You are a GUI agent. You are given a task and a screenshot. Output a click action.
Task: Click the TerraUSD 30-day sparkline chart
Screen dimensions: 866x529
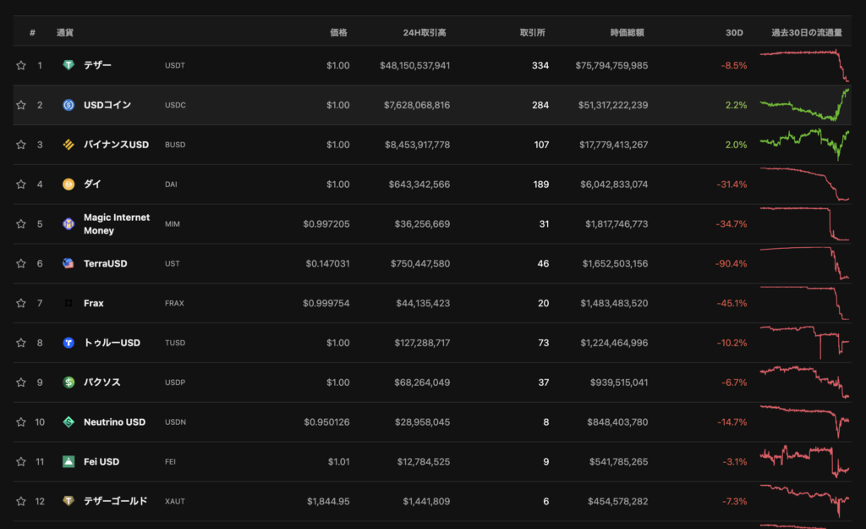(x=805, y=264)
